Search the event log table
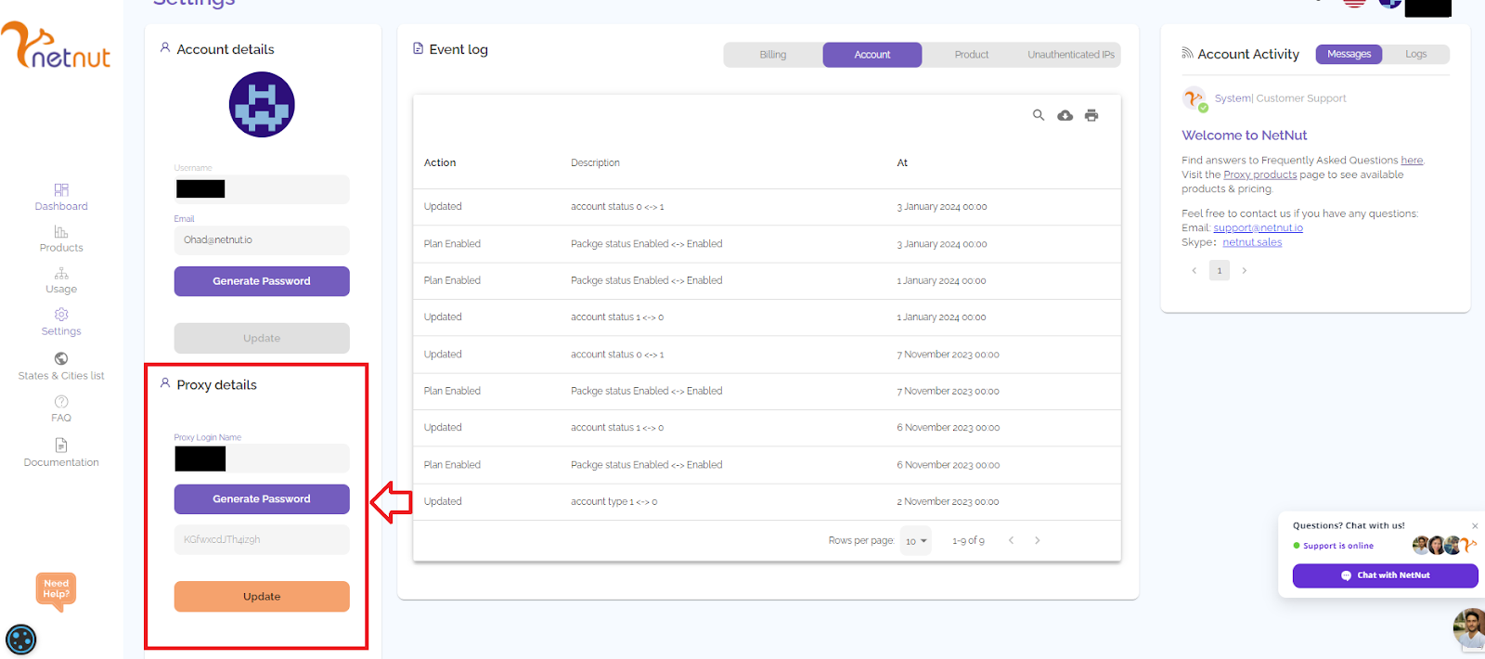 pos(1039,115)
